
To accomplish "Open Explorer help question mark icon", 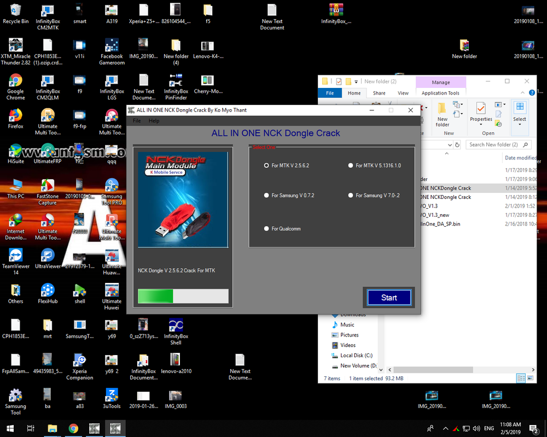I will tap(532, 93).
